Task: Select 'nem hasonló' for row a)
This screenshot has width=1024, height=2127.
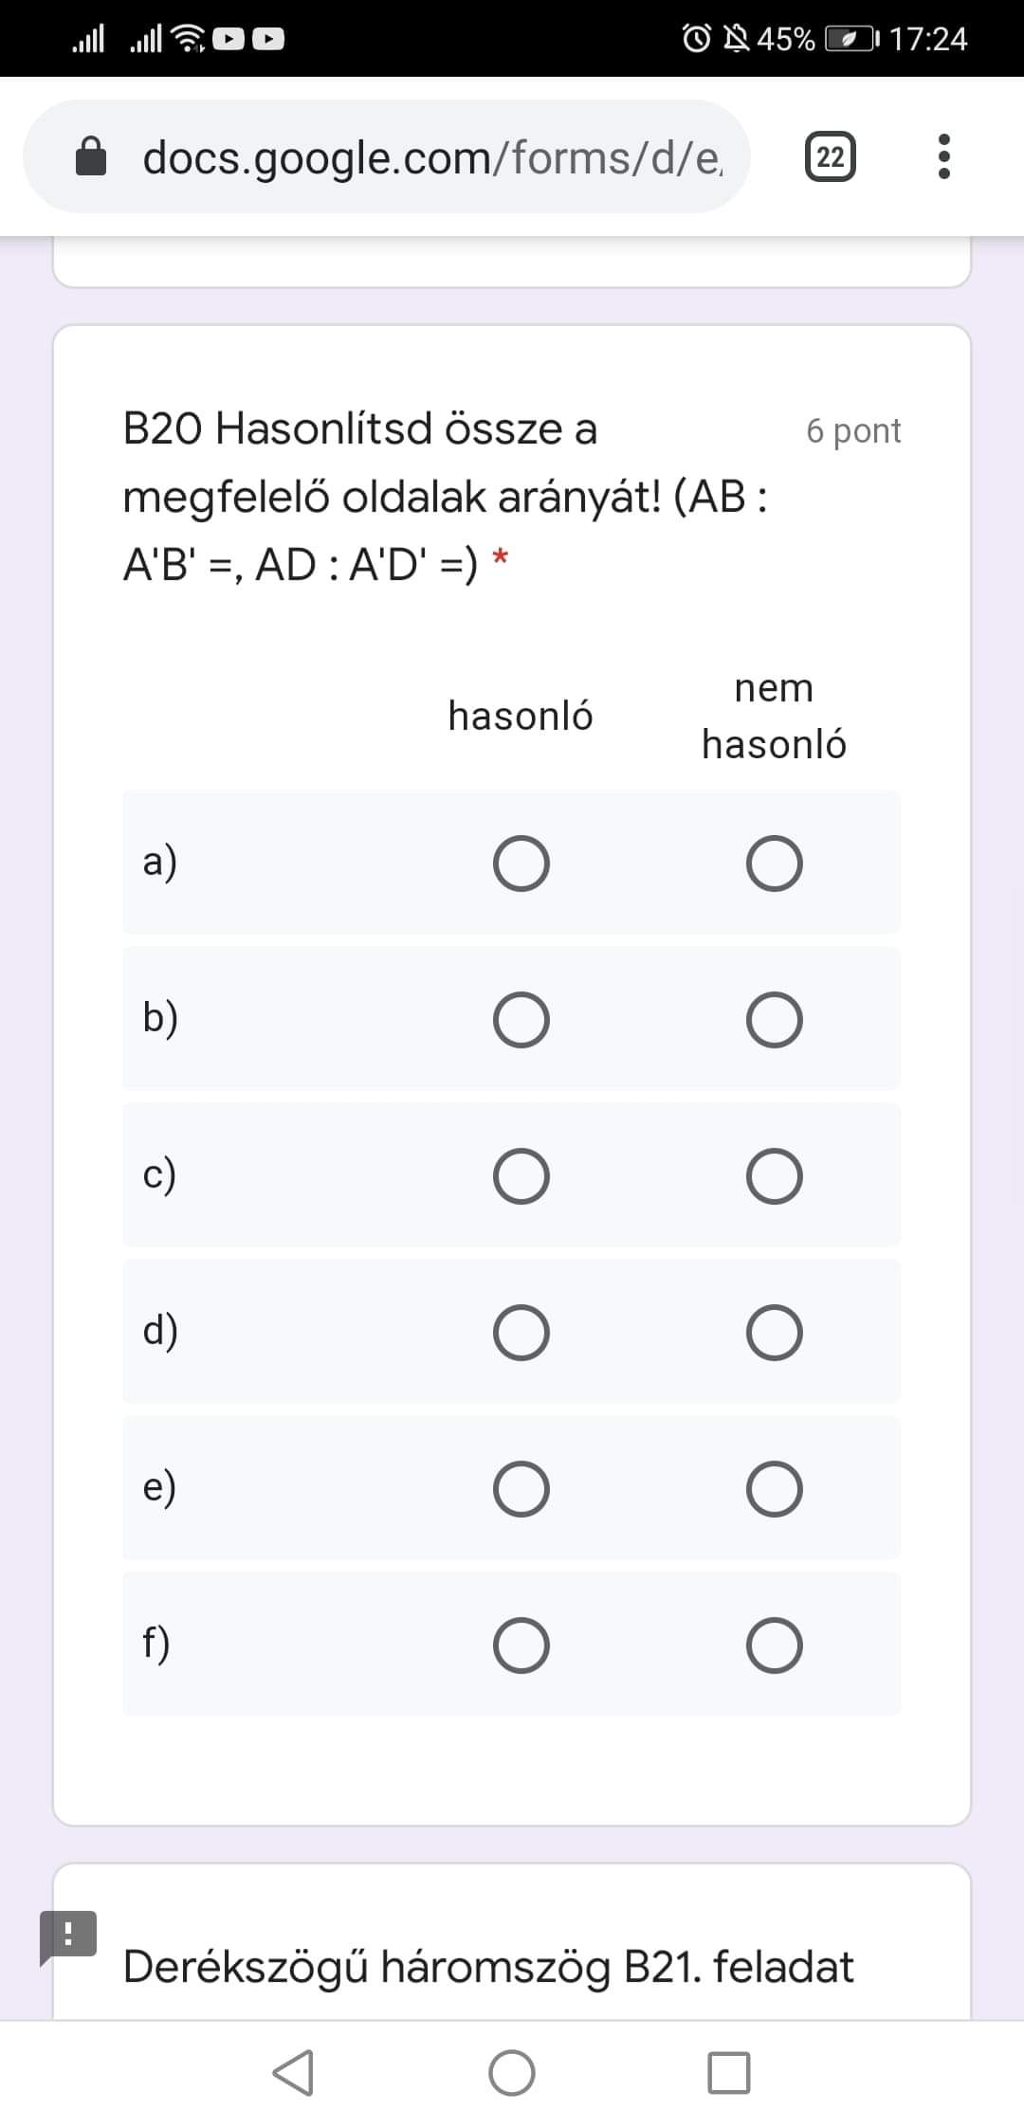Action: click(774, 864)
